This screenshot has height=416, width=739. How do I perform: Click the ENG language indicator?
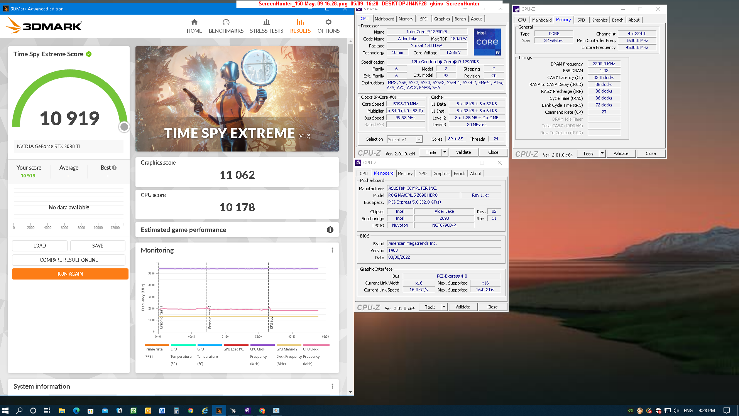(x=688, y=411)
